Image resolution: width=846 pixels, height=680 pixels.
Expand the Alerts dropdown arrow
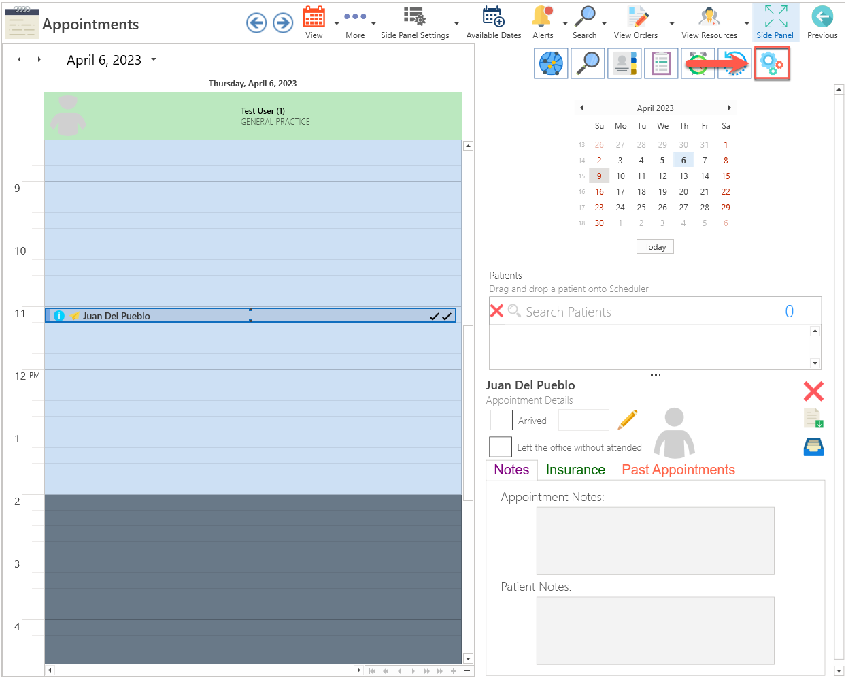click(x=565, y=23)
